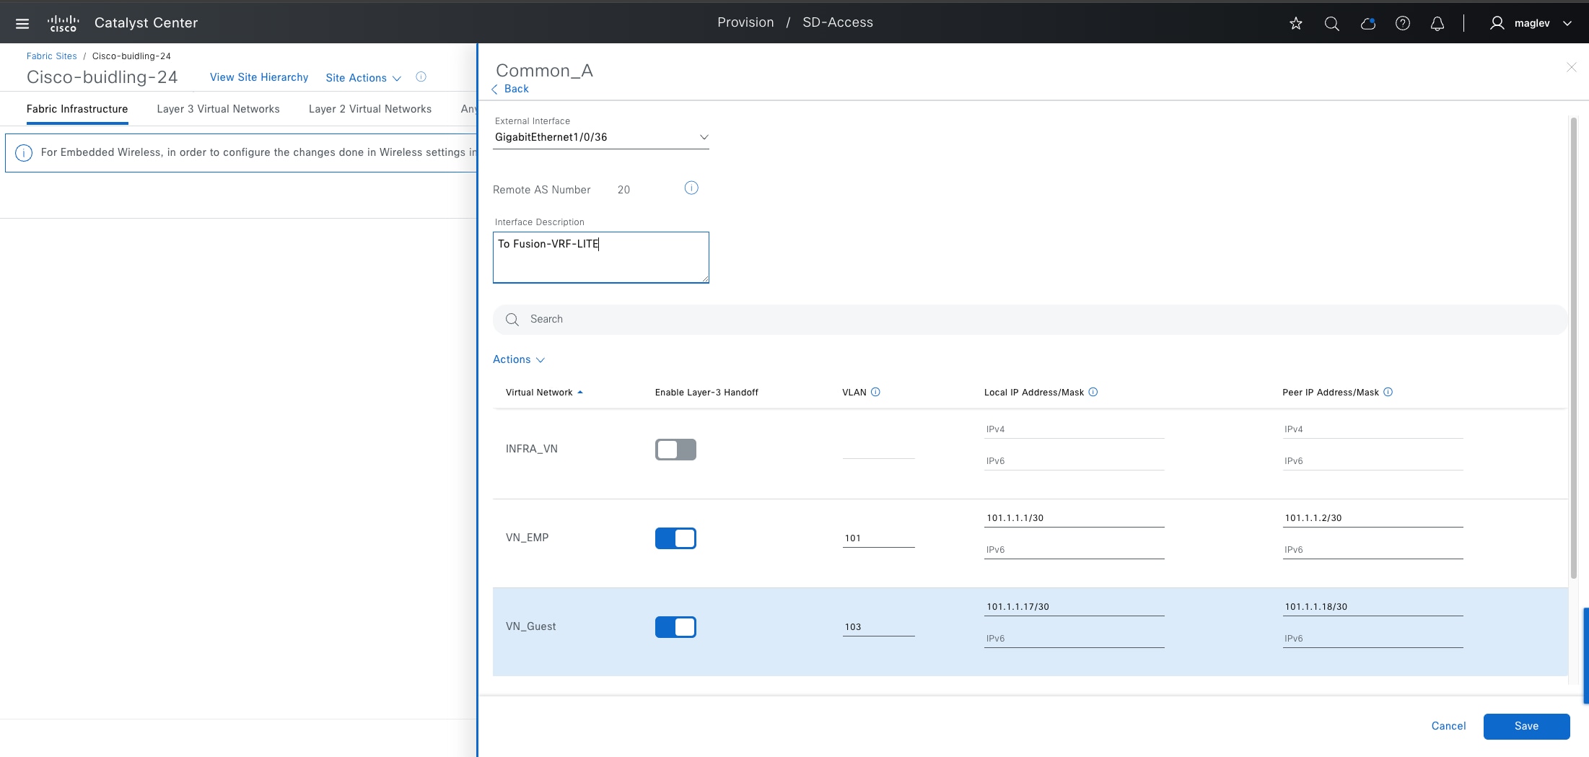Open the global search magnifier icon

(x=1331, y=23)
